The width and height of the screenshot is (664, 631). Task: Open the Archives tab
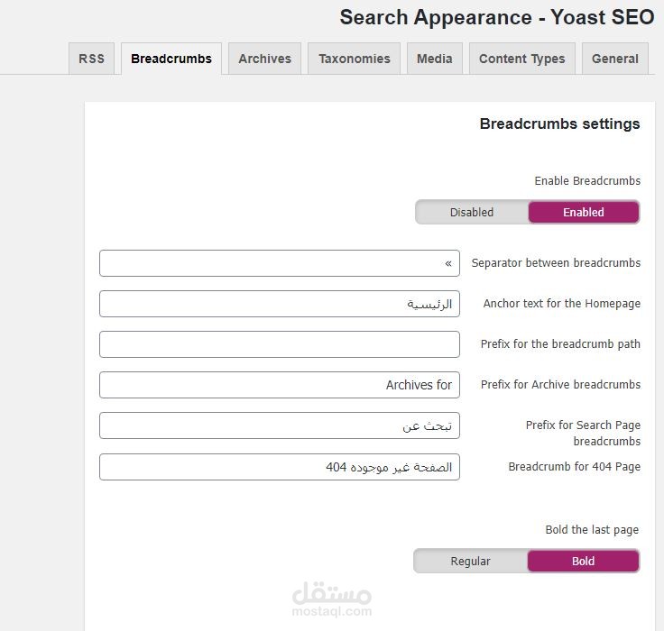(264, 59)
